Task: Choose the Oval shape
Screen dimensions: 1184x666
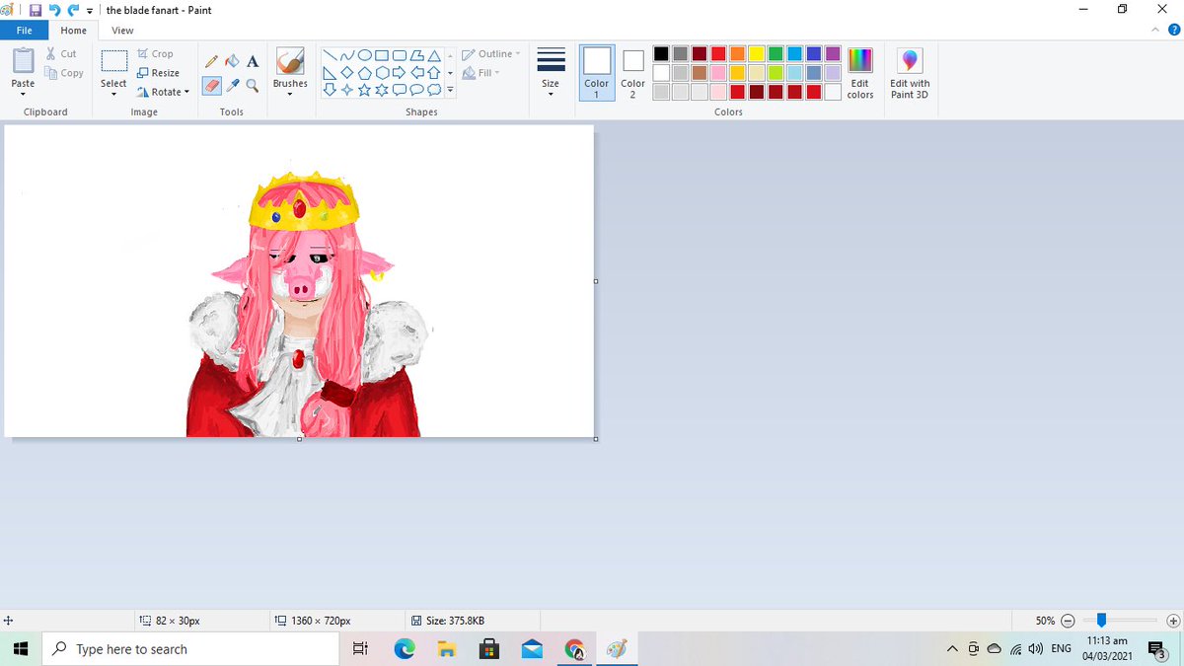Action: 365,55
